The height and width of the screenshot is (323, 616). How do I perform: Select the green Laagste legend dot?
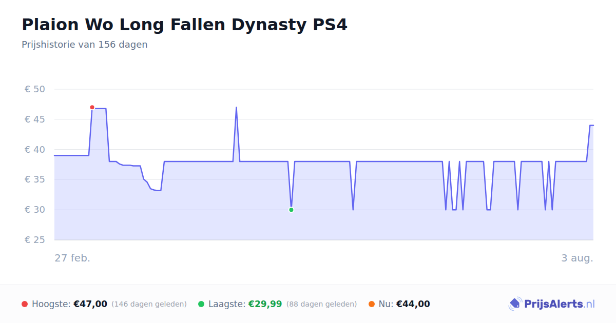pos(201,304)
